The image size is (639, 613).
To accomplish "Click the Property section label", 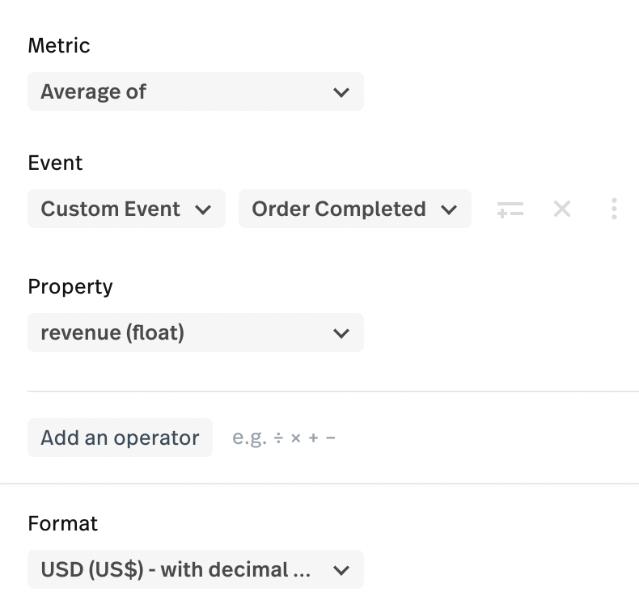I will 70,286.
